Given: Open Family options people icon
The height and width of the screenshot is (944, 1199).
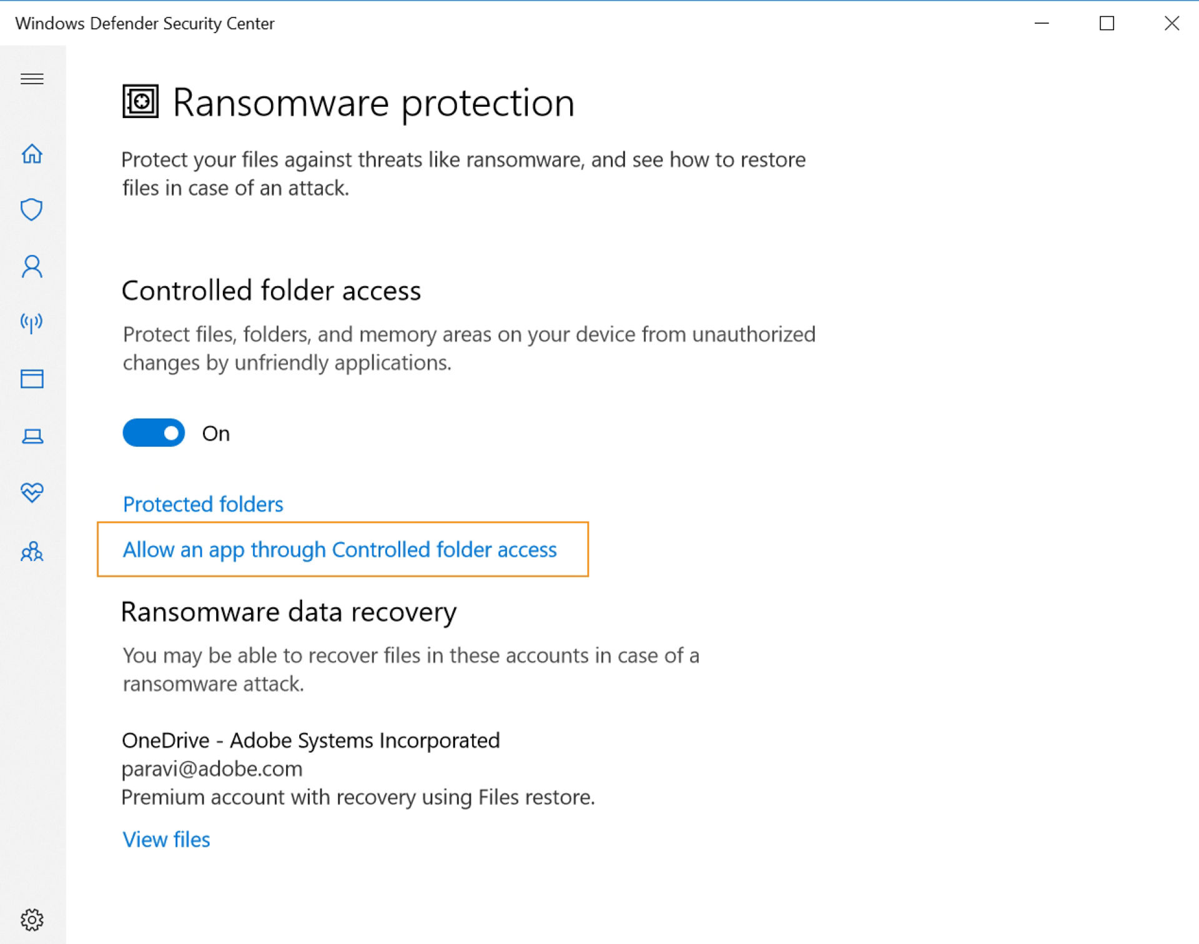Looking at the screenshot, I should (x=32, y=551).
